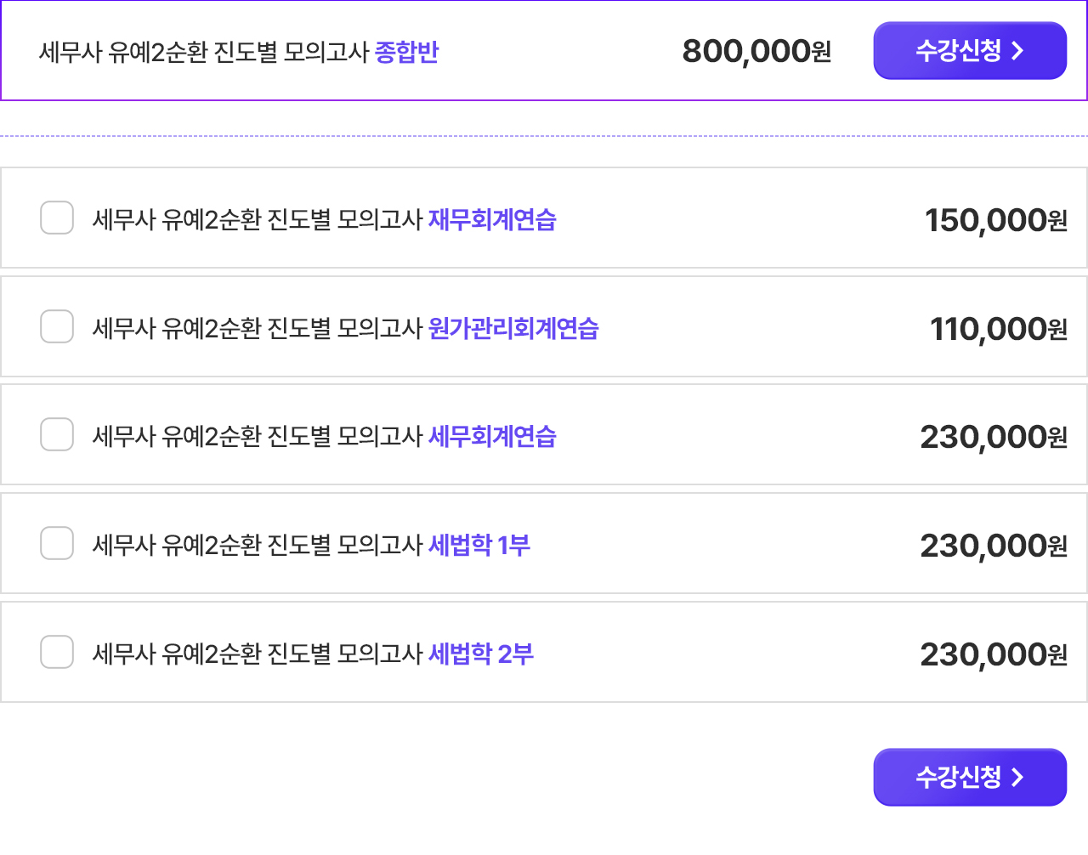Click the 150,000원 price label
The image size is (1088, 855).
(995, 220)
